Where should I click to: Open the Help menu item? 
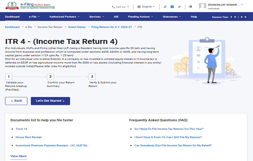194,17
